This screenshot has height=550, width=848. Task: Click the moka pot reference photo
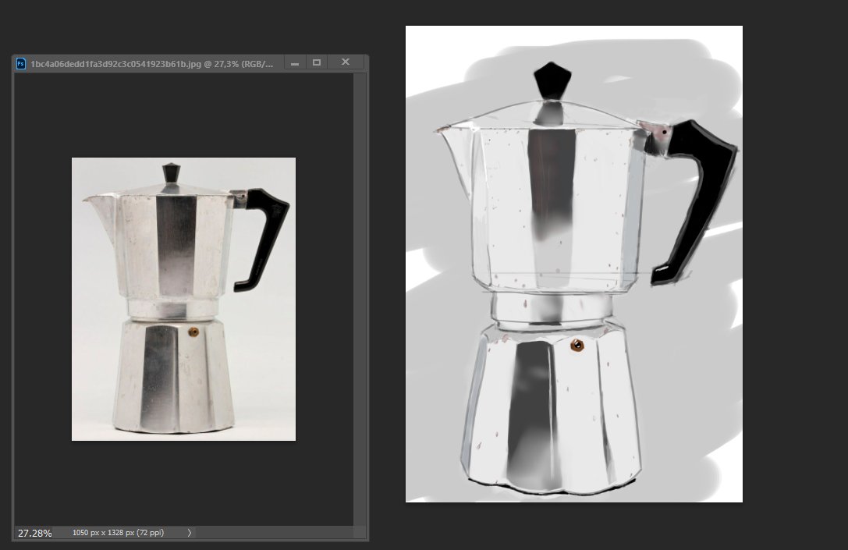(x=183, y=299)
